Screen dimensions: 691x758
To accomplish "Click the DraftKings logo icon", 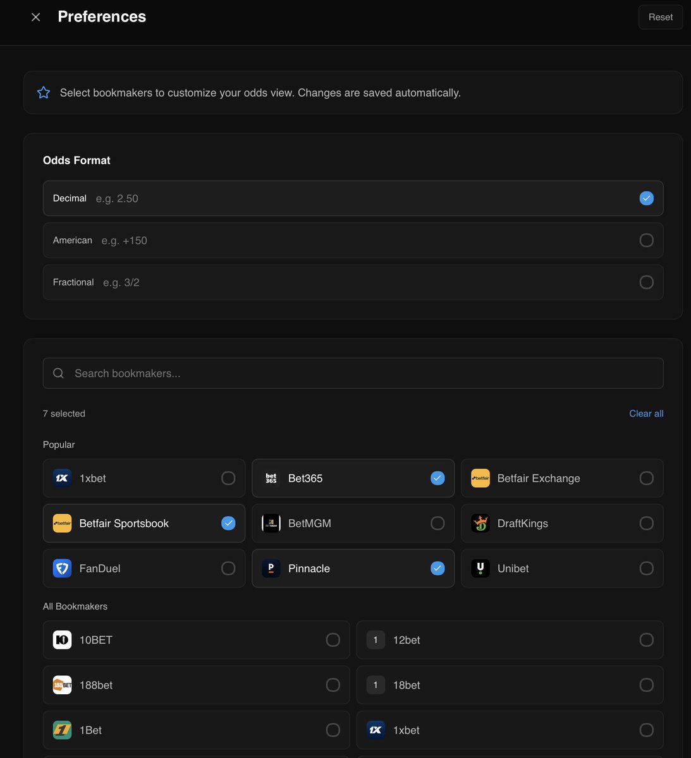I will (480, 523).
